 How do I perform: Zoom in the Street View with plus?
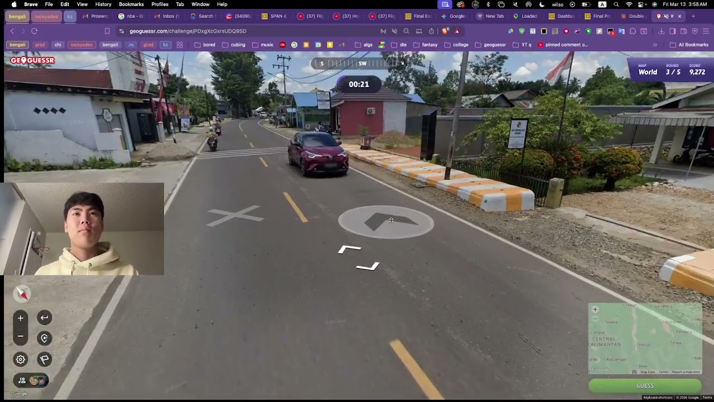(x=21, y=318)
